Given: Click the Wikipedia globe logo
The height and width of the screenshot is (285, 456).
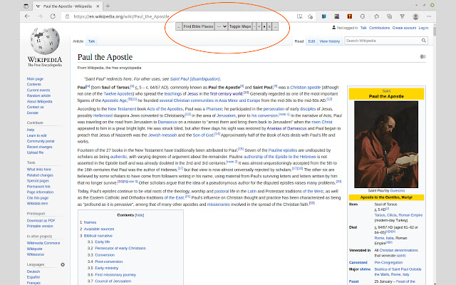Looking at the screenshot, I should click(45, 41).
